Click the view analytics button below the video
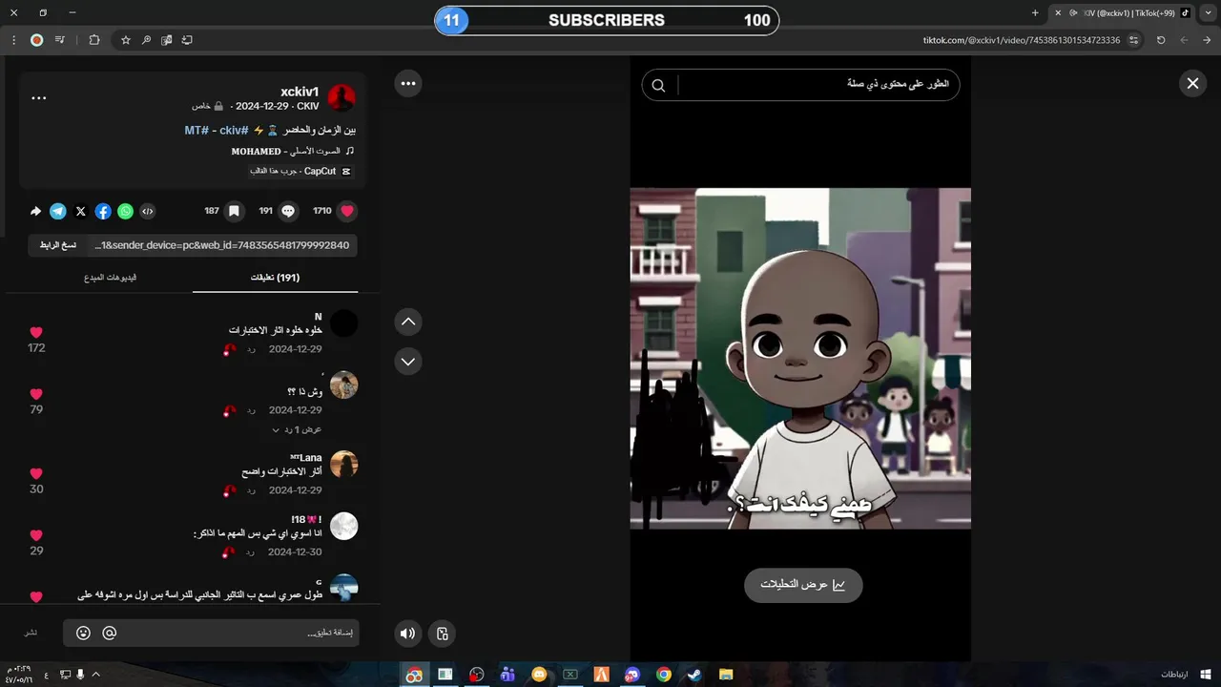 pyautogui.click(x=803, y=585)
